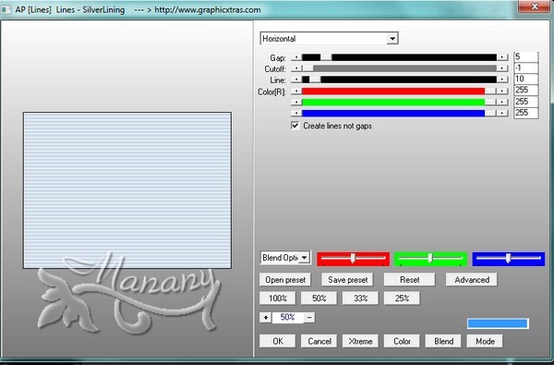Uncheck Create lines not gaps
Image resolution: width=554 pixels, height=365 pixels.
[295, 126]
